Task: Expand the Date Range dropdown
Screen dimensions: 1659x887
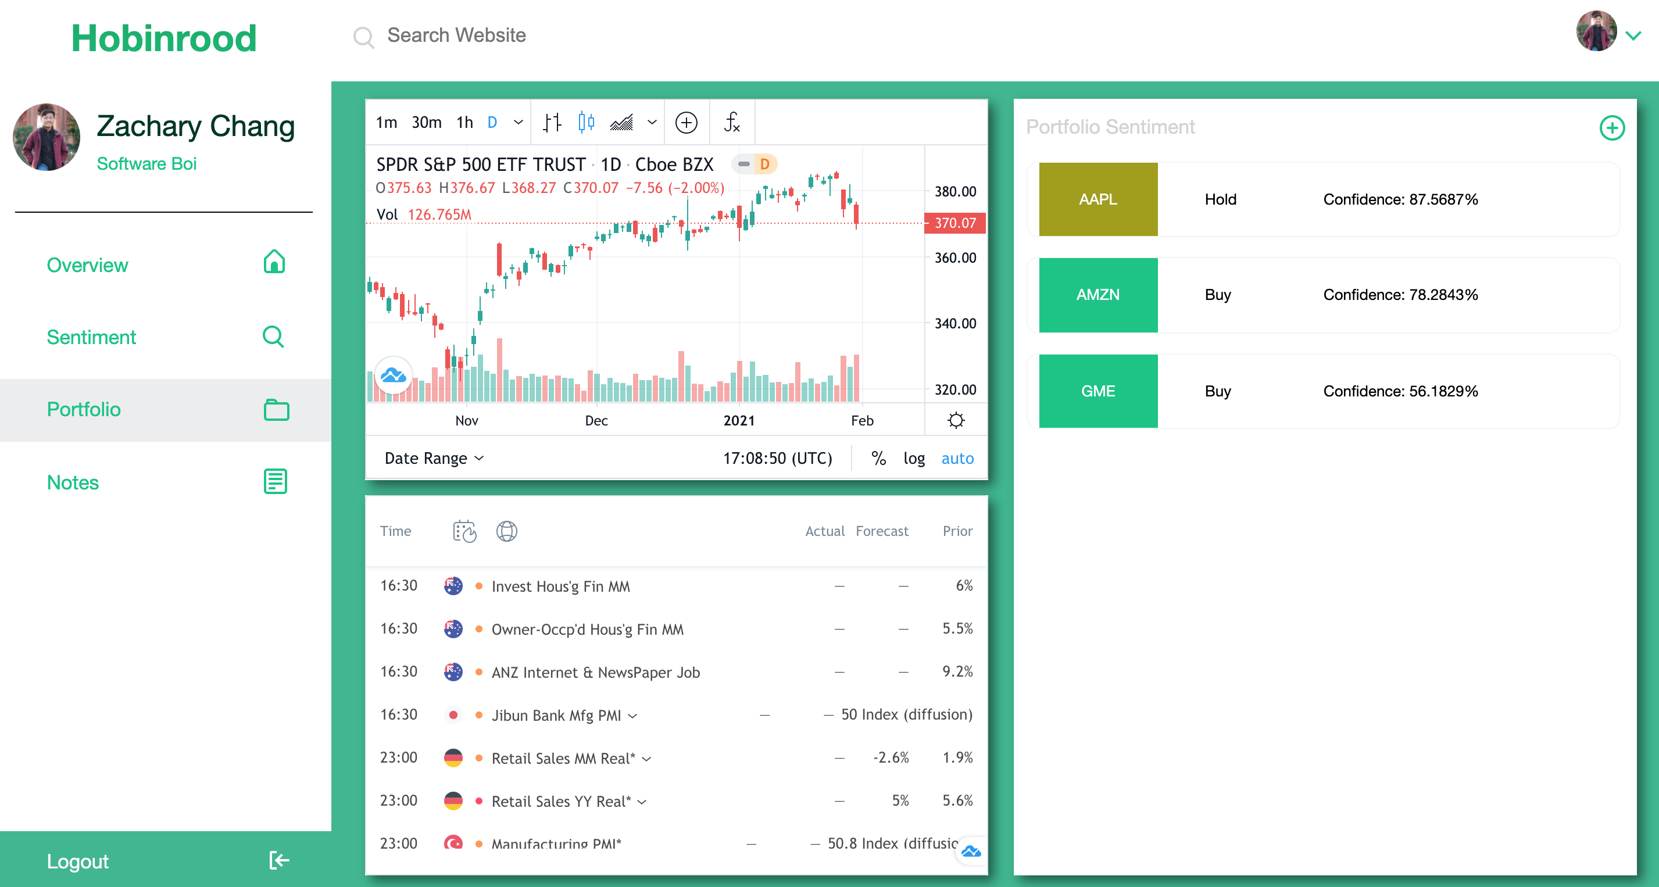Action: (x=434, y=458)
